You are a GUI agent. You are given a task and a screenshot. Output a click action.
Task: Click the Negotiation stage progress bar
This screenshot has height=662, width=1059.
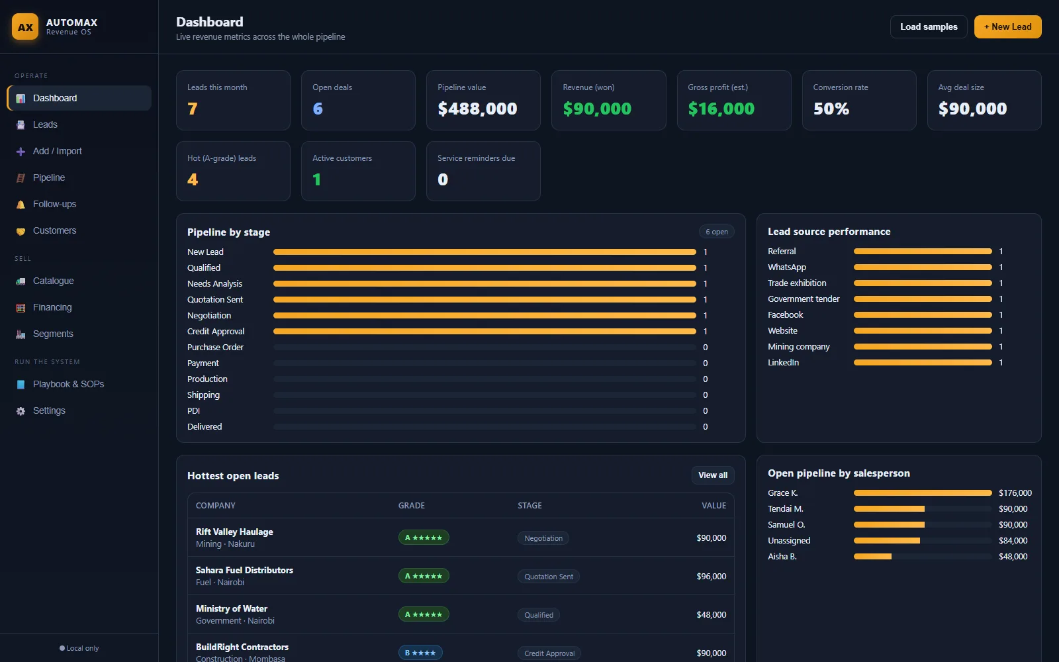pos(484,316)
